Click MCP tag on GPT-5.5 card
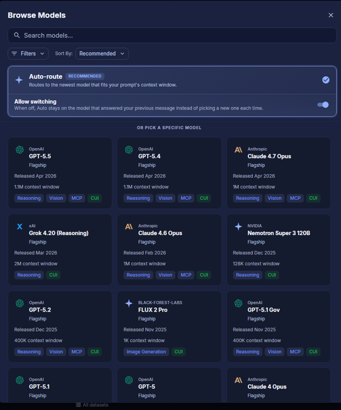The height and width of the screenshot is (410, 341). point(77,198)
